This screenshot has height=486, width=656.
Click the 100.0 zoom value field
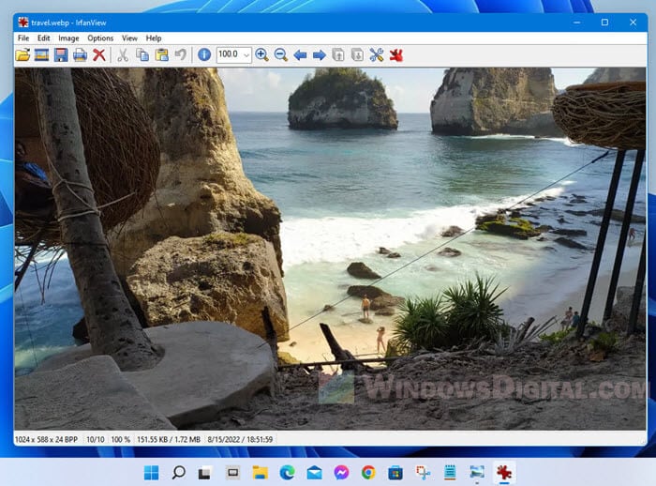click(229, 54)
